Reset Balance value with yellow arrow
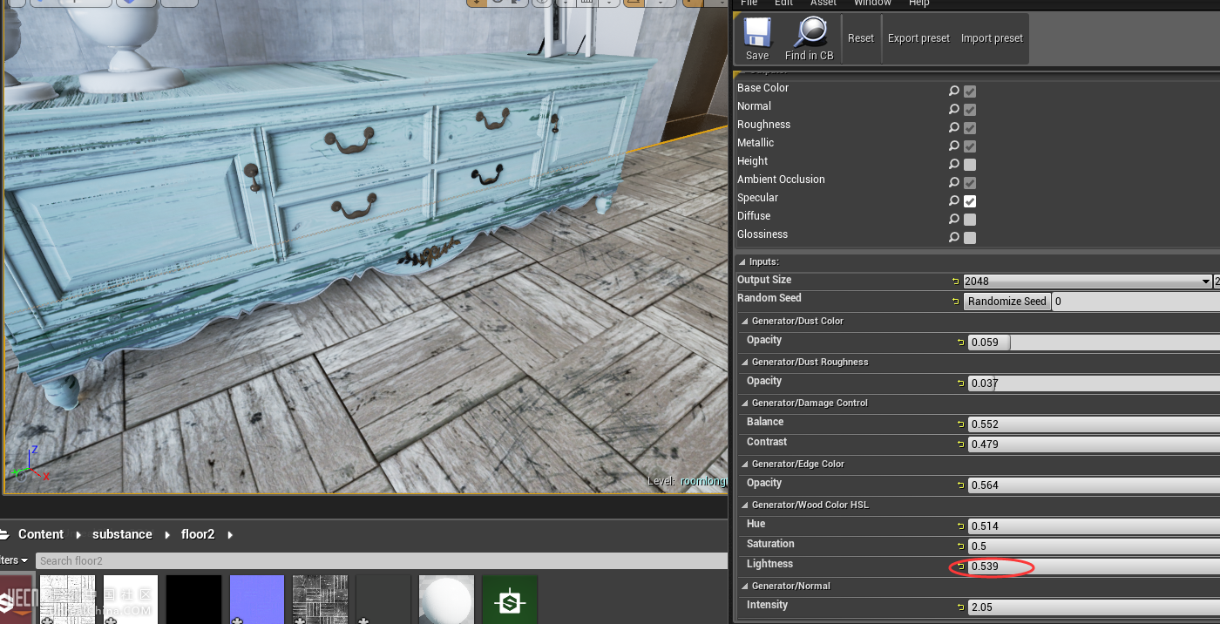This screenshot has width=1220, height=624. coord(960,424)
